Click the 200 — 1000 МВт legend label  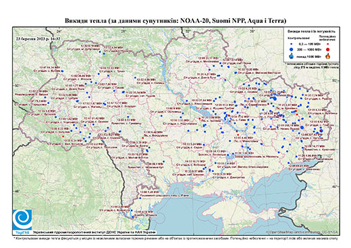pos(309,49)
